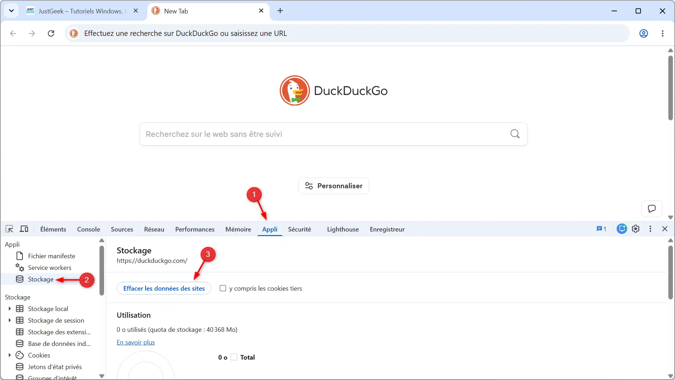Switch to the Enregistreur tab

(387, 229)
